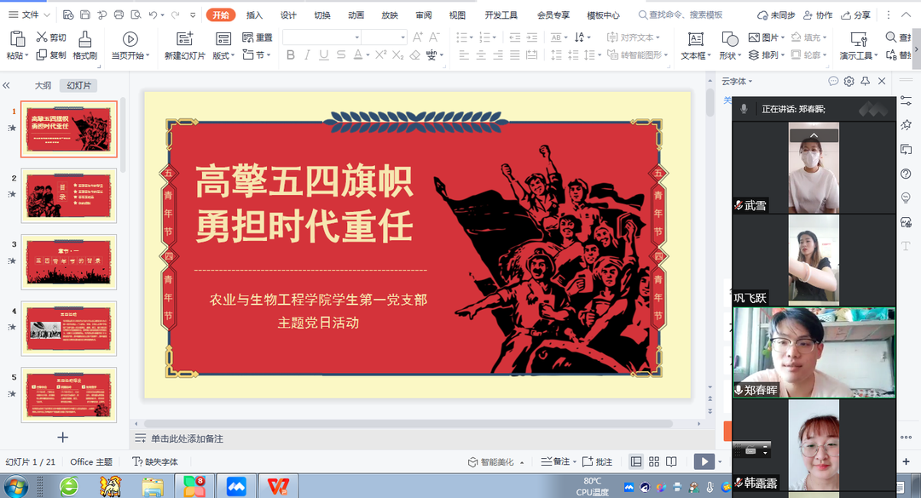Click the Add Comment (批注) button
The width and height of the screenshot is (921, 498).
tap(597, 462)
